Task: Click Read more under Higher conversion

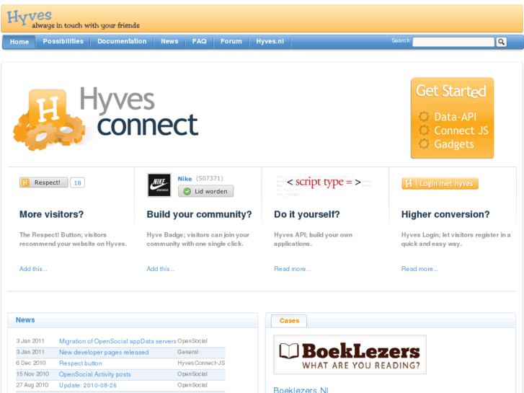Action: [x=419, y=269]
